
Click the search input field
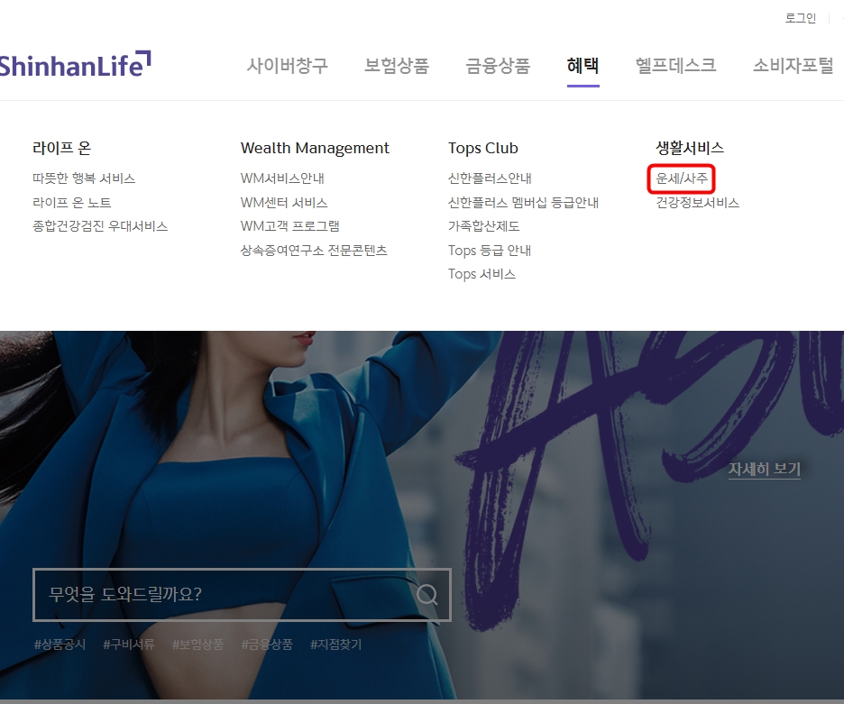point(225,595)
